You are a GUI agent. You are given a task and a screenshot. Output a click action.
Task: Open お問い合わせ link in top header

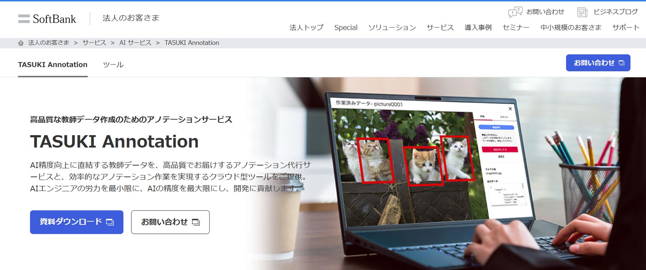pyautogui.click(x=545, y=12)
